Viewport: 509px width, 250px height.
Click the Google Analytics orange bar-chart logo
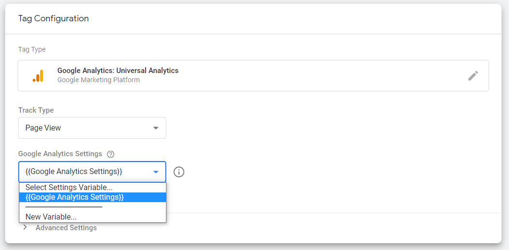coord(38,75)
